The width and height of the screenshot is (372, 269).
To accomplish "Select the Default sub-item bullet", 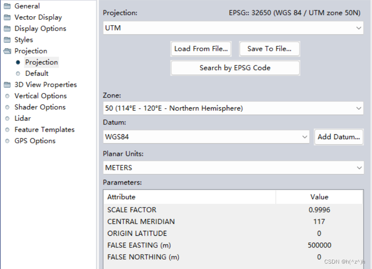I will (x=18, y=73).
